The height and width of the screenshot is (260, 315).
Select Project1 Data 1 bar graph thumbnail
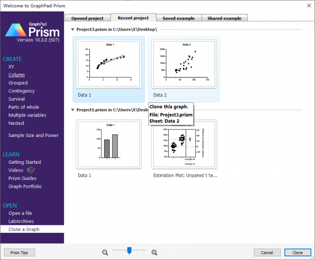point(109,144)
